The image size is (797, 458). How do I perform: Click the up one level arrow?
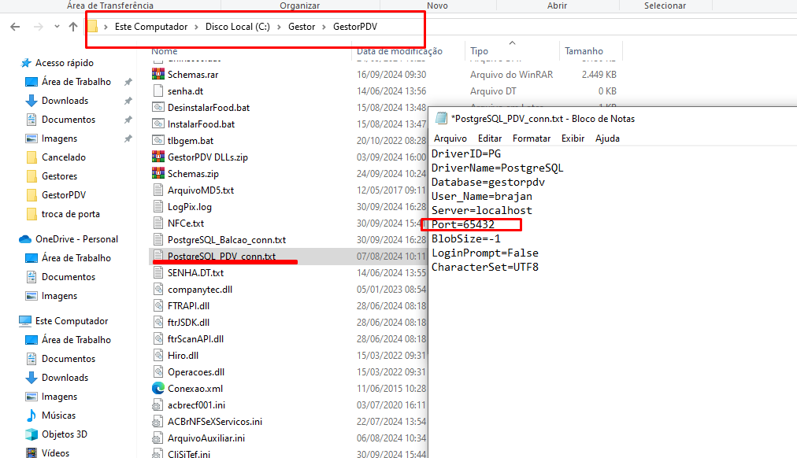[x=73, y=27]
